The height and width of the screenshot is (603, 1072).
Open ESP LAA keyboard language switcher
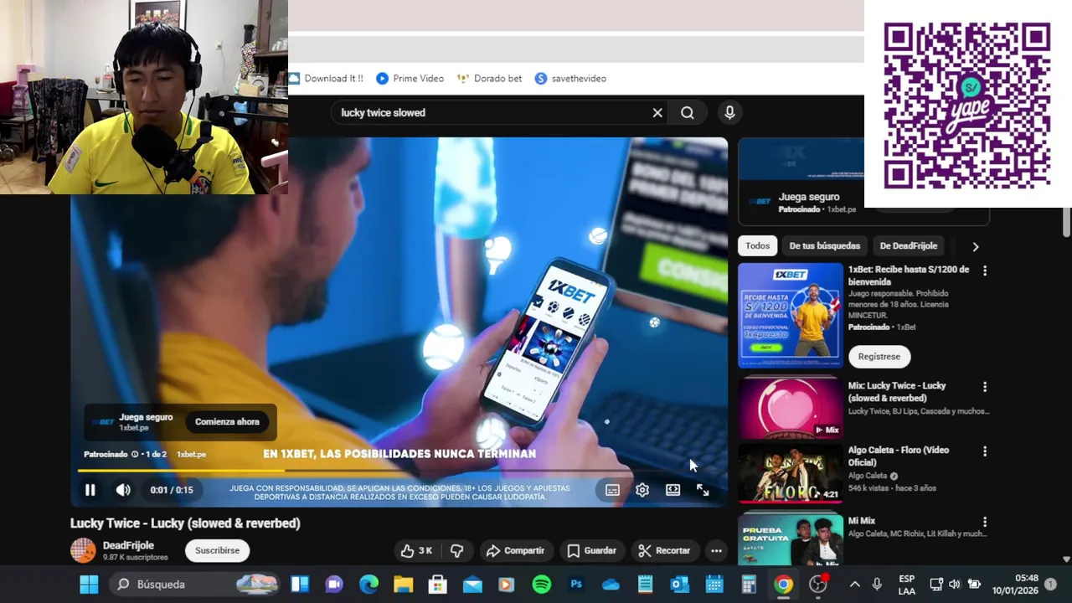tap(906, 584)
